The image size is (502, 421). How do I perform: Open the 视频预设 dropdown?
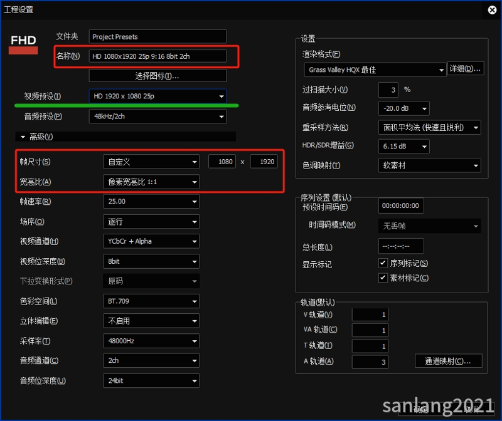coord(158,96)
